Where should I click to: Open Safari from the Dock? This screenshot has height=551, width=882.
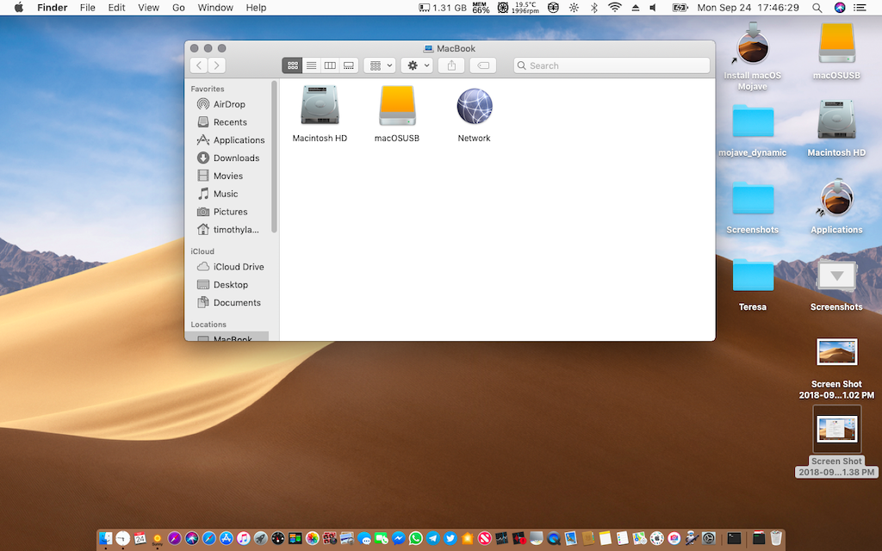tap(209, 538)
